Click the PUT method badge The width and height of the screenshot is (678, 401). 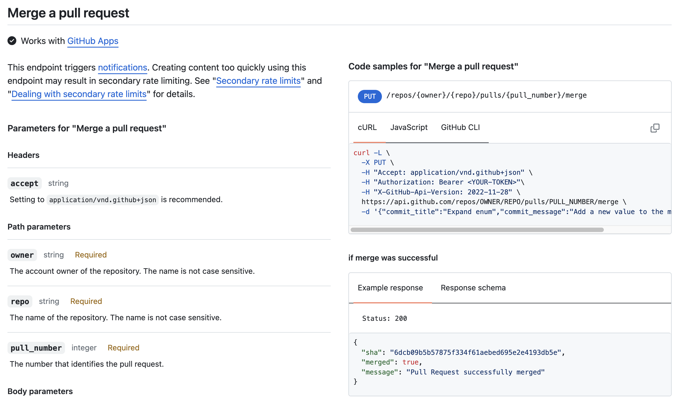pyautogui.click(x=370, y=96)
